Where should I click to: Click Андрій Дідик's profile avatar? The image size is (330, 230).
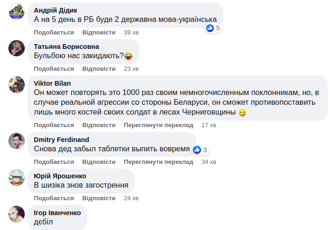click(17, 11)
